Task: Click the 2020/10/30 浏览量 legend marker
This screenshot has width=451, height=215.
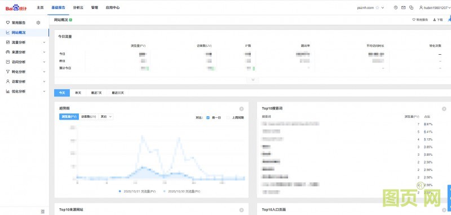Action: [165, 191]
